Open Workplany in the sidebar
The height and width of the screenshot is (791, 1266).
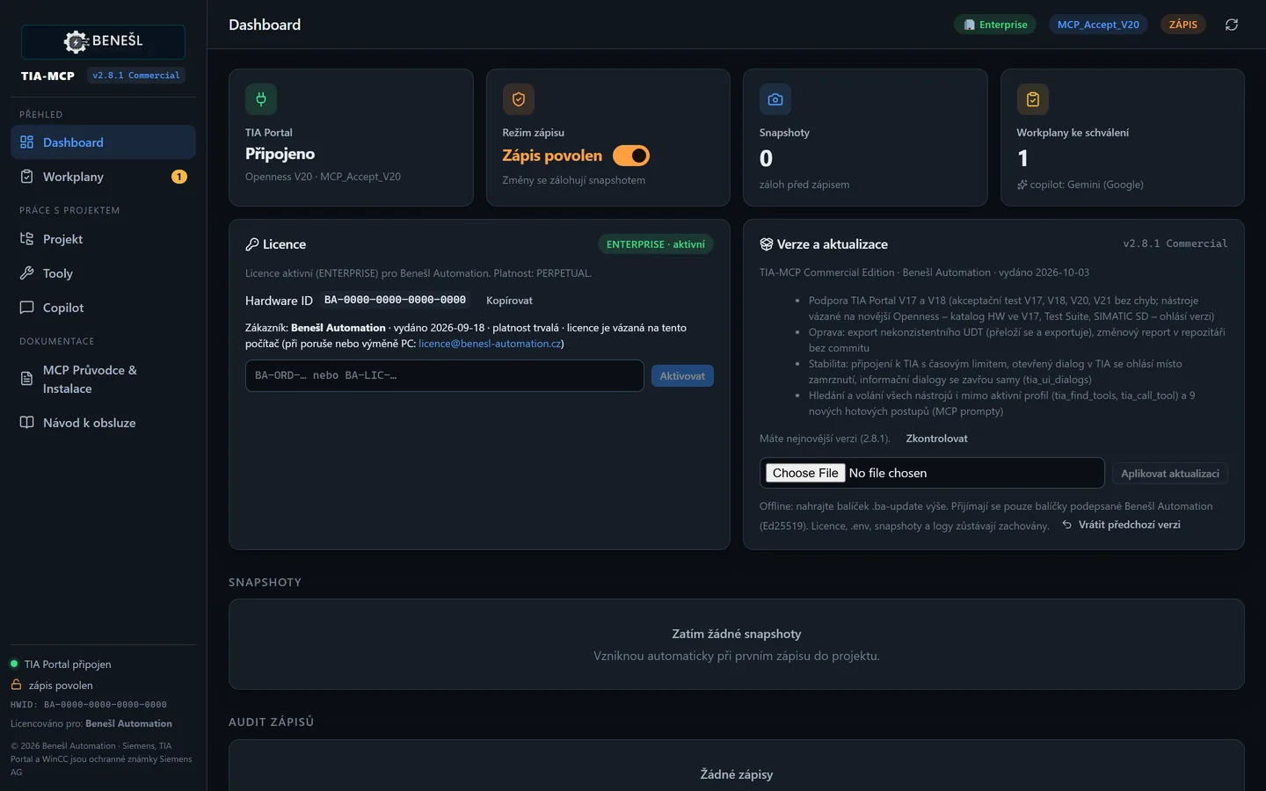coord(103,177)
